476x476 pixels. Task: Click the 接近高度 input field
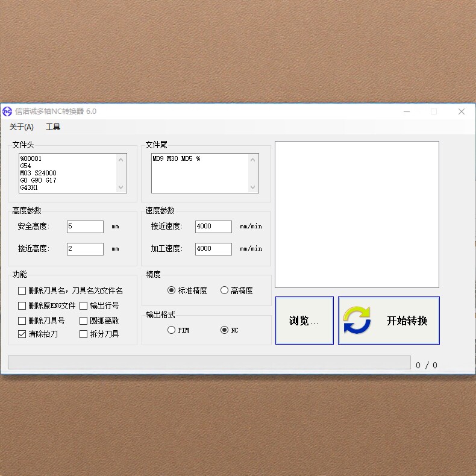point(85,249)
